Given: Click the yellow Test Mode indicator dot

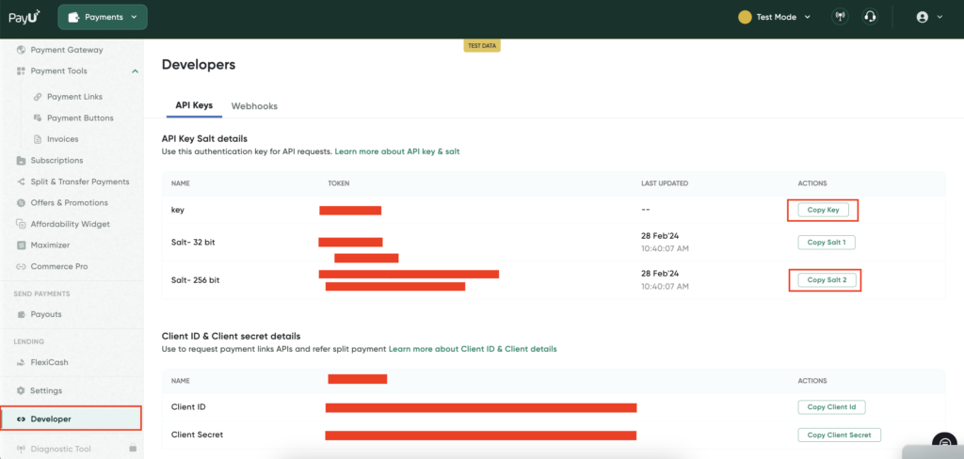Looking at the screenshot, I should point(745,17).
